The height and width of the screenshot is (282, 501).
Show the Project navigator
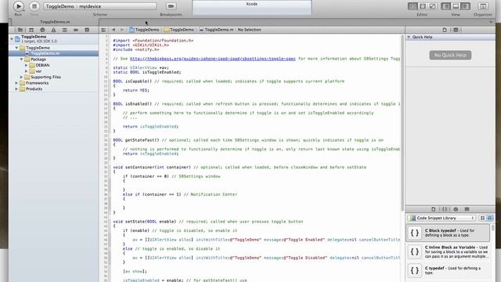[20, 30]
